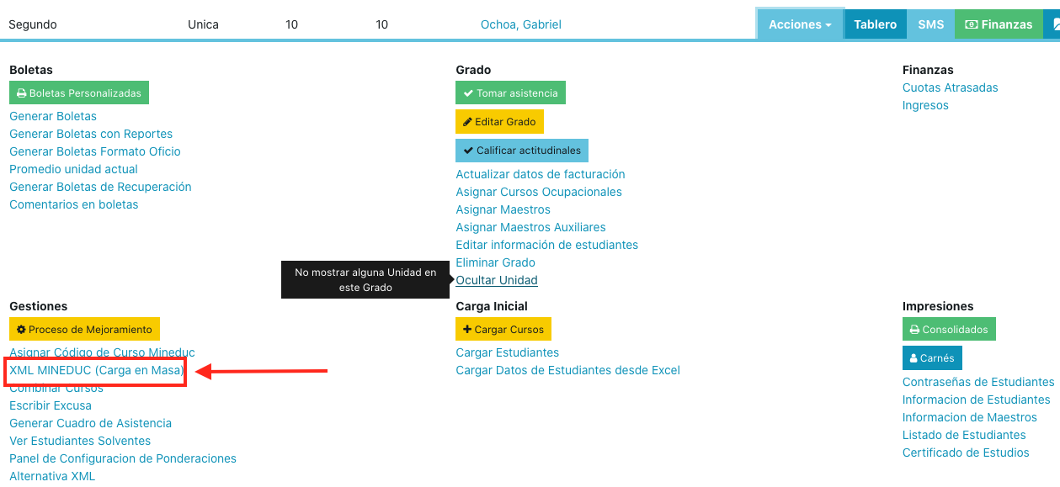Click Calificar actitudinales button
1060x487 pixels.
pyautogui.click(x=522, y=150)
